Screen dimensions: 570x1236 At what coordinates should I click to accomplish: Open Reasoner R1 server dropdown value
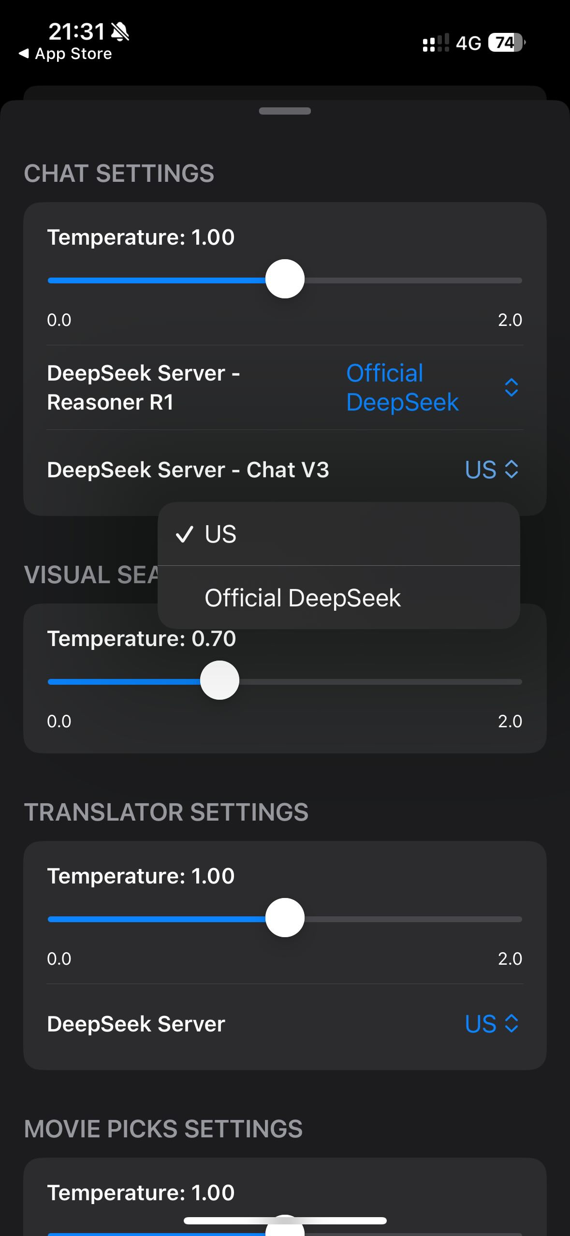[402, 387]
